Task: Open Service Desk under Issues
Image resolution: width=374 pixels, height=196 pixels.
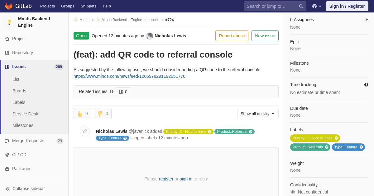Action: point(25,114)
